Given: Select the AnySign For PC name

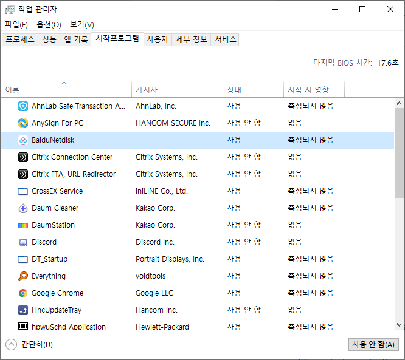Looking at the screenshot, I should pos(57,123).
